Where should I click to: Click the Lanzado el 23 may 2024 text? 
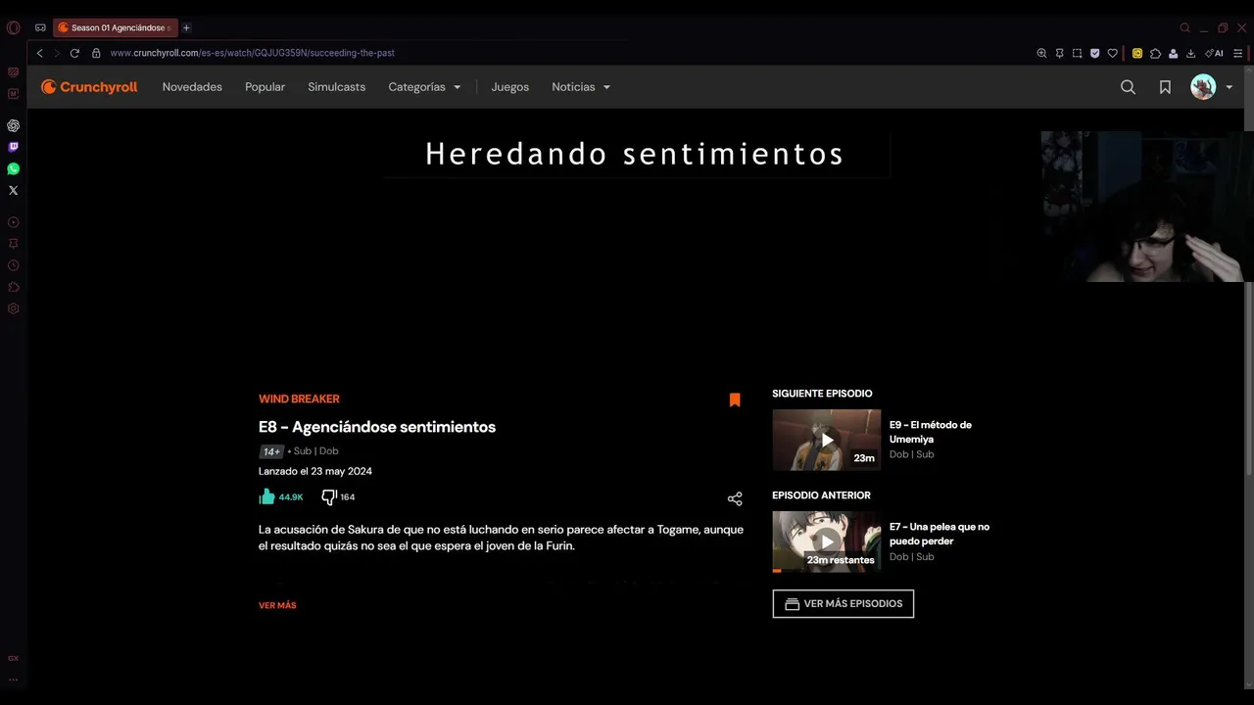click(315, 471)
